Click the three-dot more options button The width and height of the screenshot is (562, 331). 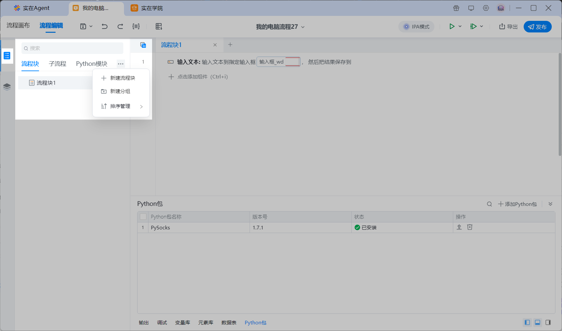pyautogui.click(x=121, y=64)
